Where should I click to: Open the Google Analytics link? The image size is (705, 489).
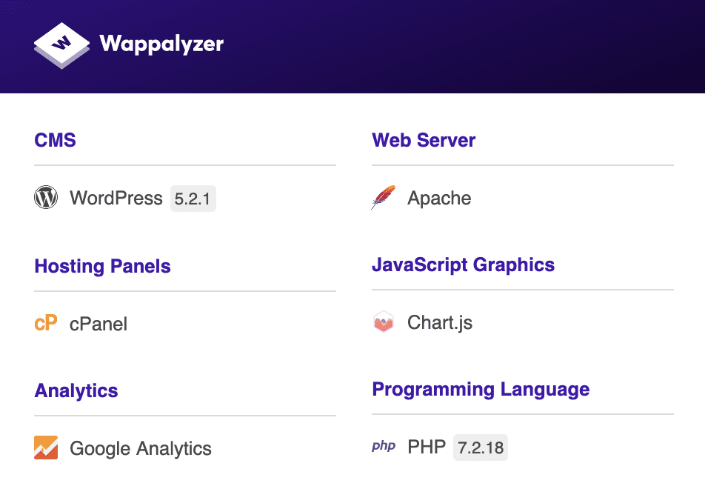click(140, 448)
